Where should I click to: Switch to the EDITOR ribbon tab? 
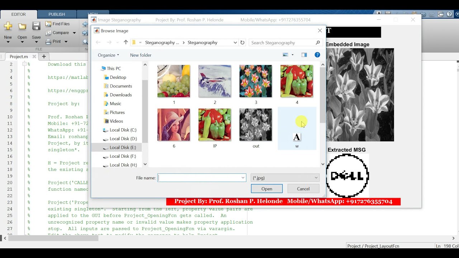coord(19,14)
